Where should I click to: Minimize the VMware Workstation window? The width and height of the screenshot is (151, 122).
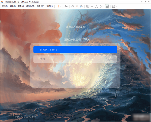(142, 2)
